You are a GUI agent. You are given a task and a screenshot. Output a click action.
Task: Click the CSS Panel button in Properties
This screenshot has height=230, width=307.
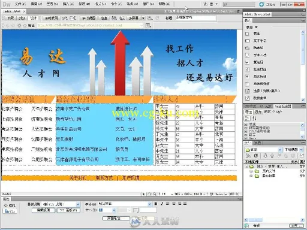68,210
